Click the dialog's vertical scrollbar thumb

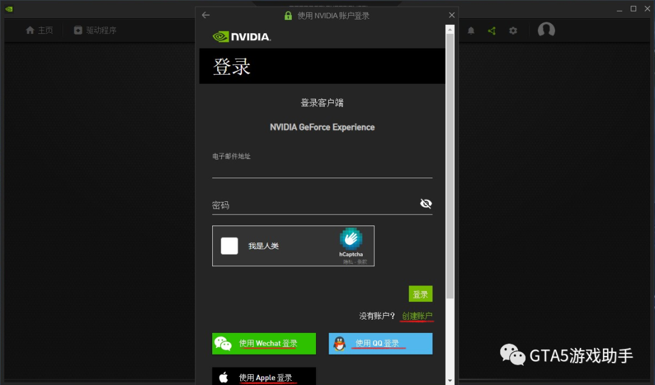click(x=450, y=166)
